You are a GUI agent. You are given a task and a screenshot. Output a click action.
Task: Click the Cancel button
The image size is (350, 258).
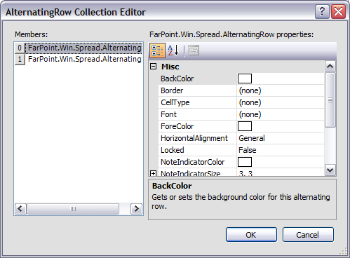(308, 235)
